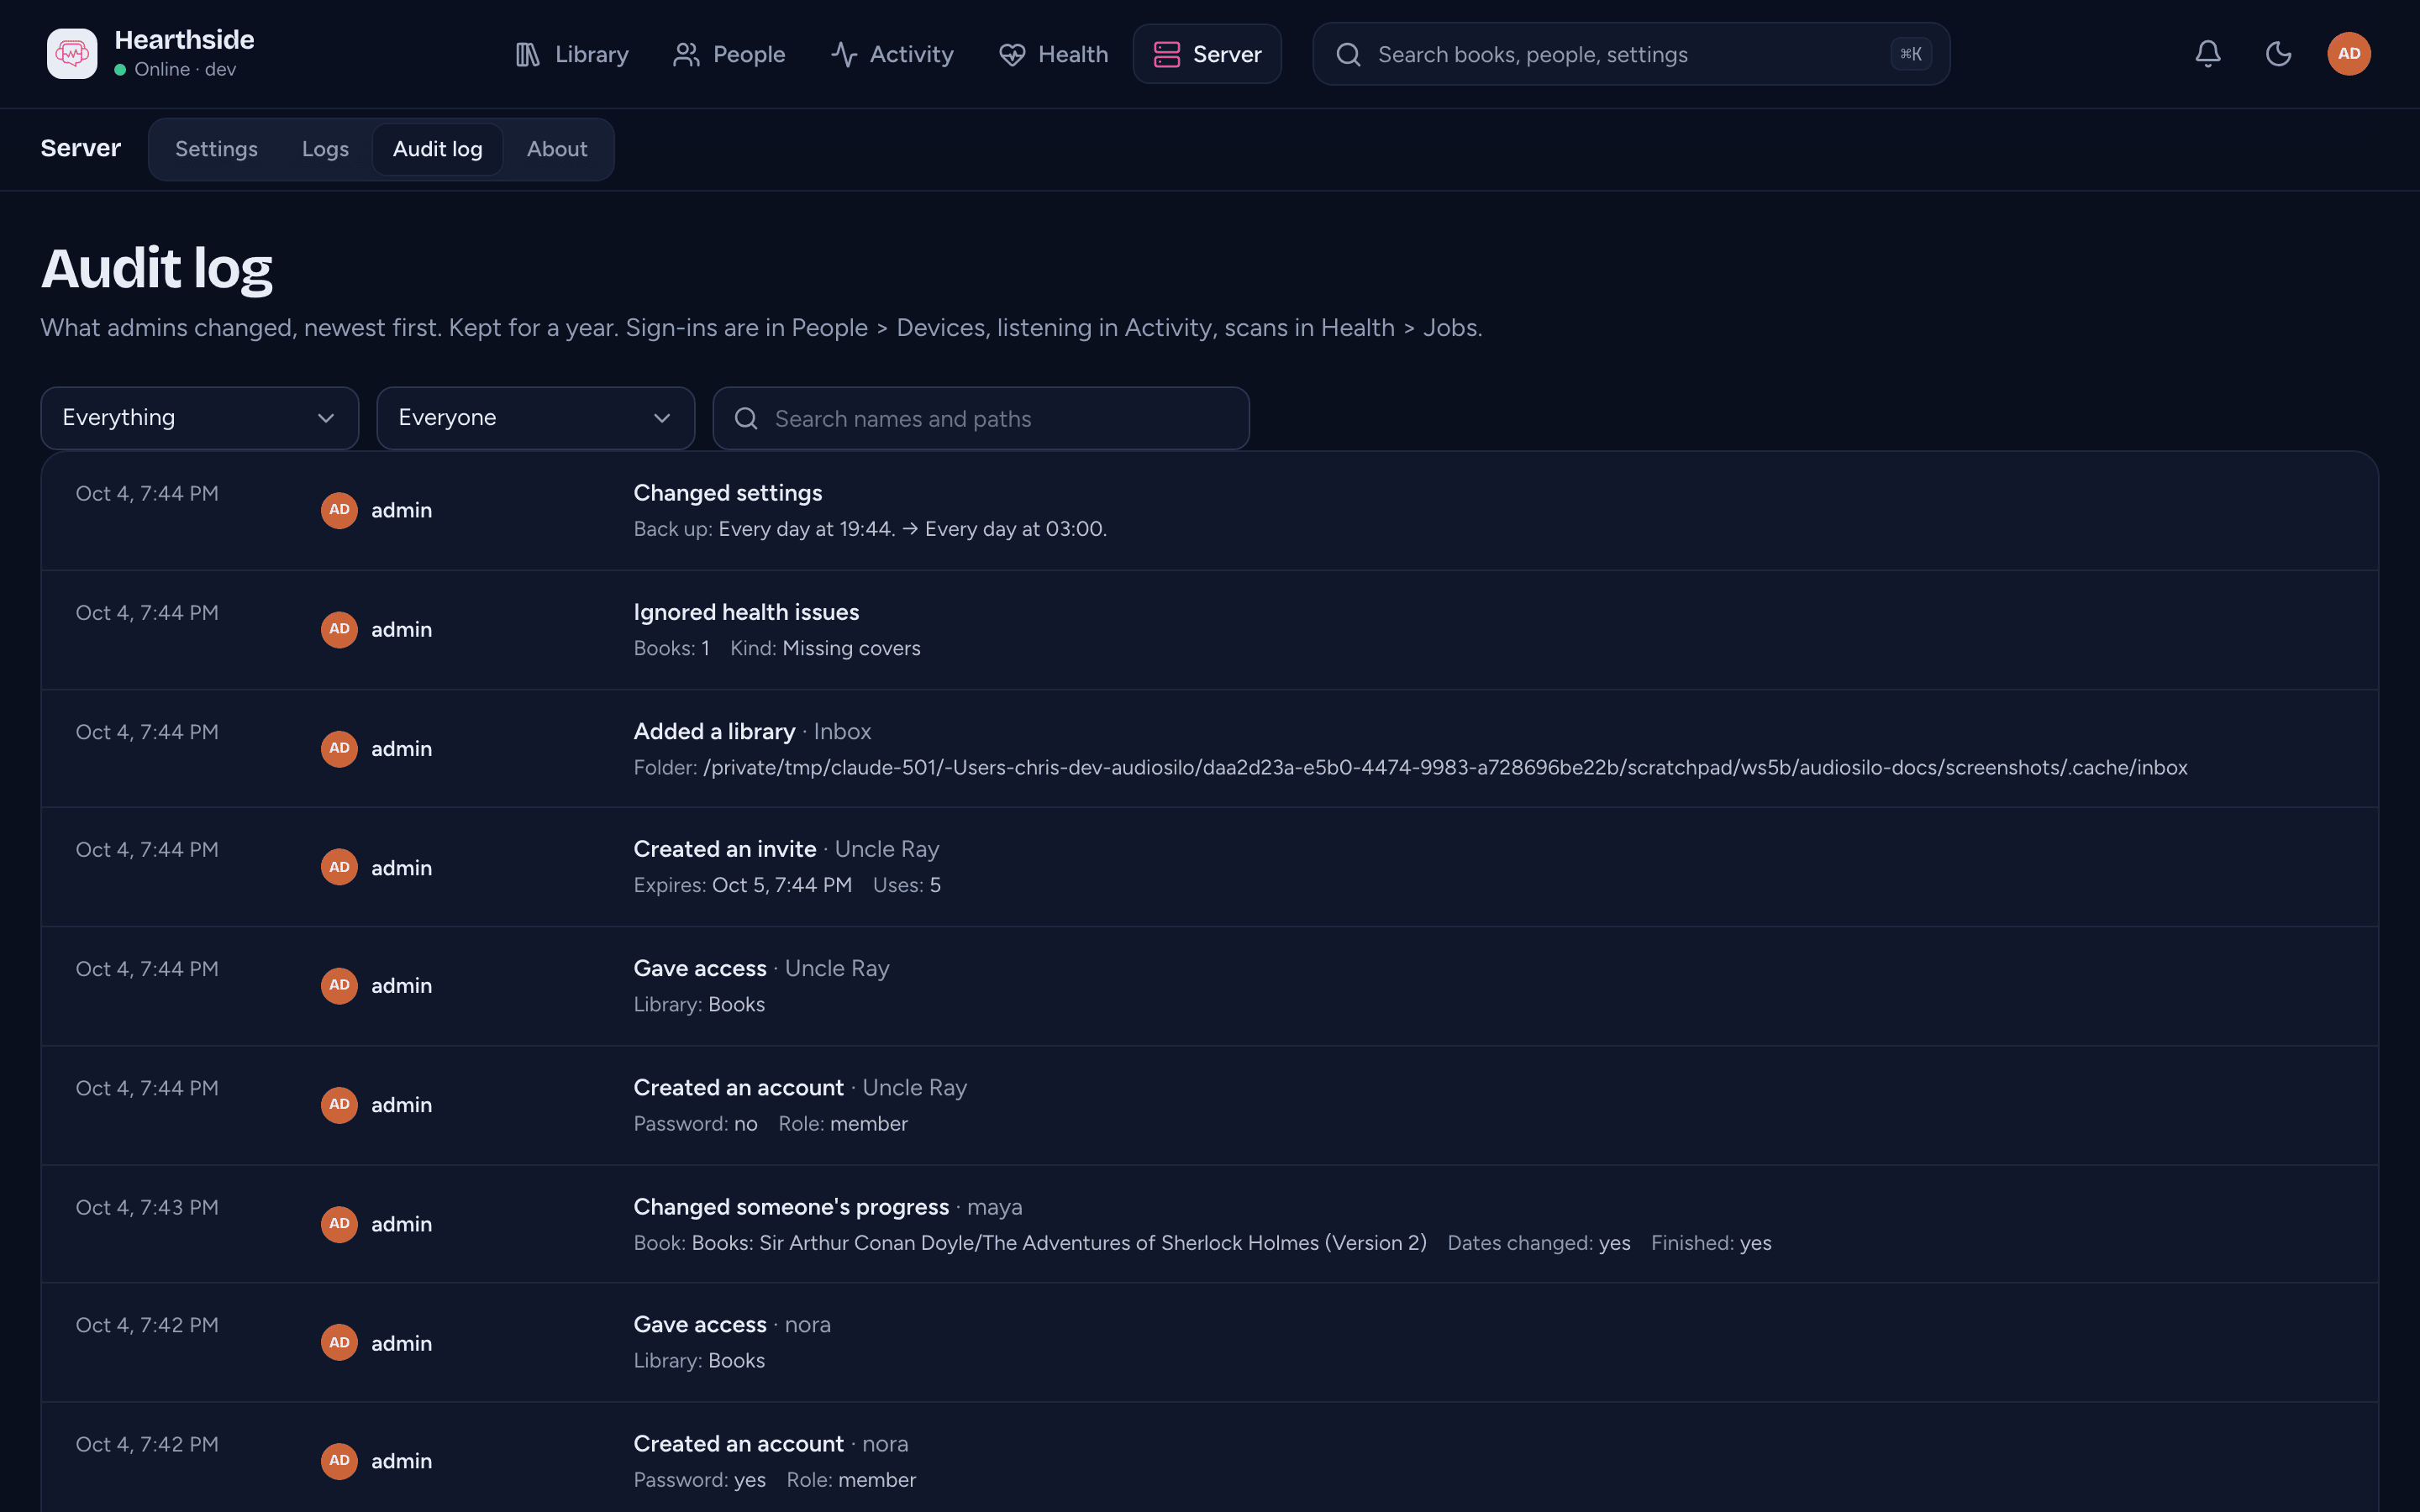Screen dimensions: 2420x1512
Task: Click the Hearthside logo icon
Action: point(72,54)
